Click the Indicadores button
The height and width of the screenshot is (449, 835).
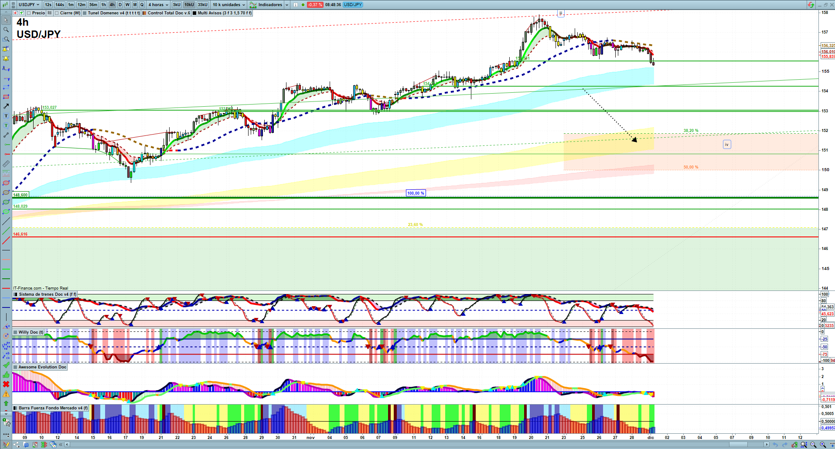pyautogui.click(x=266, y=5)
